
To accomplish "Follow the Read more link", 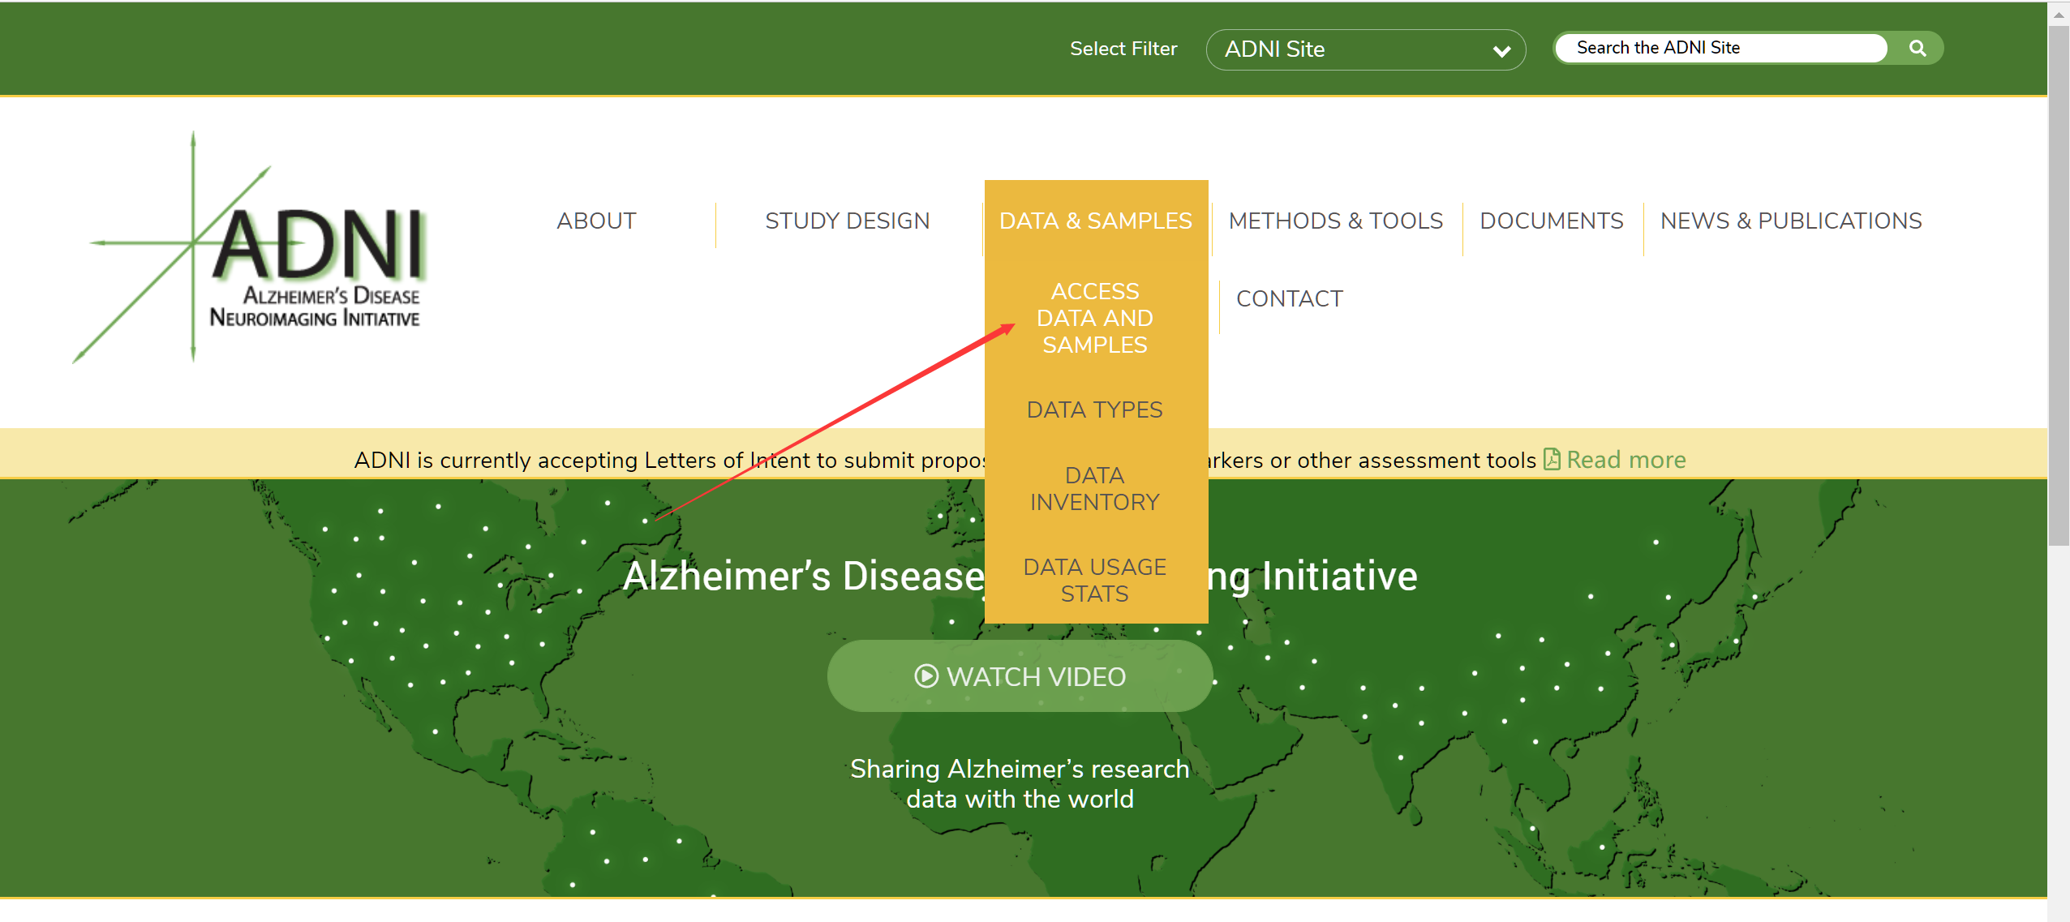I will point(1626,460).
